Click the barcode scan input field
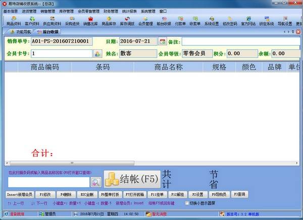 click(48, 181)
